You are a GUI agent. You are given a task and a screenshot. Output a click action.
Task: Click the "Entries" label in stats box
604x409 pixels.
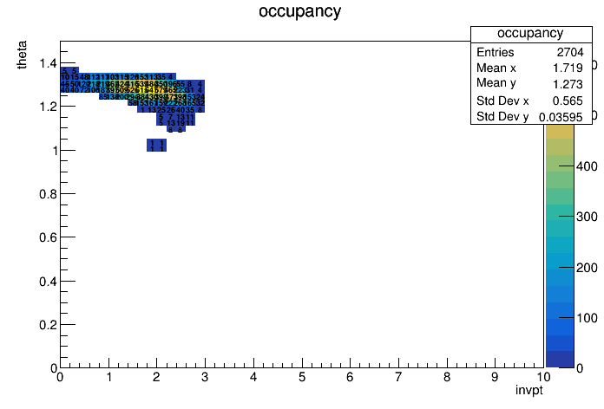coord(496,52)
